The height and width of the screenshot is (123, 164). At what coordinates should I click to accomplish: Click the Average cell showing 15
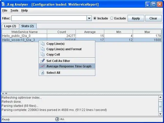pyautogui.click(x=90, y=36)
